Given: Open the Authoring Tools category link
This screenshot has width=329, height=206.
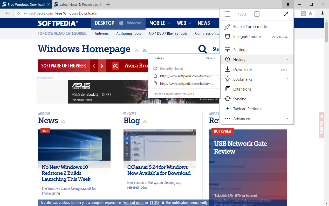Looking at the screenshot, I should pos(129,33).
